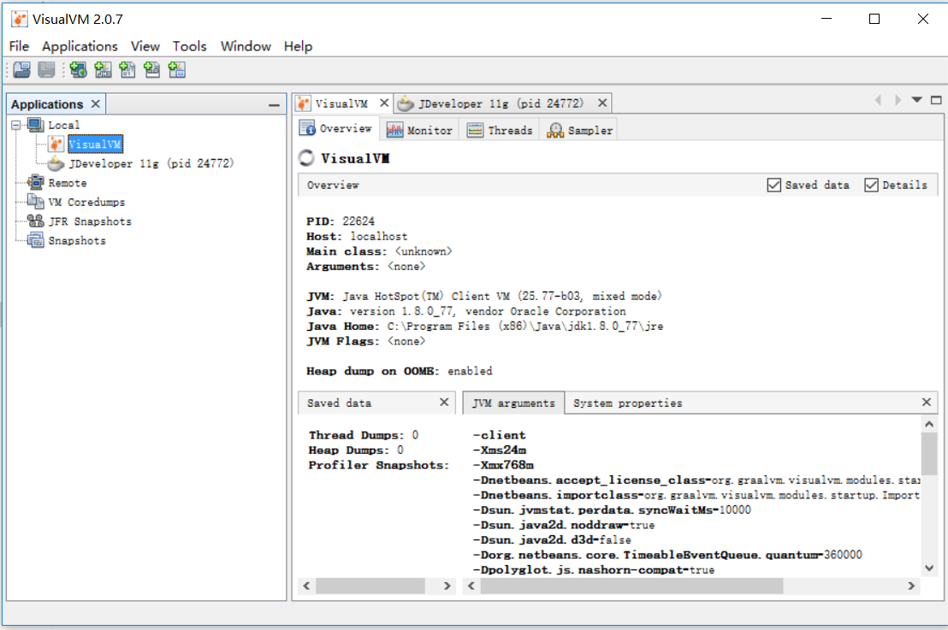
Task: Click the tab scroll left arrow
Action: point(879,100)
